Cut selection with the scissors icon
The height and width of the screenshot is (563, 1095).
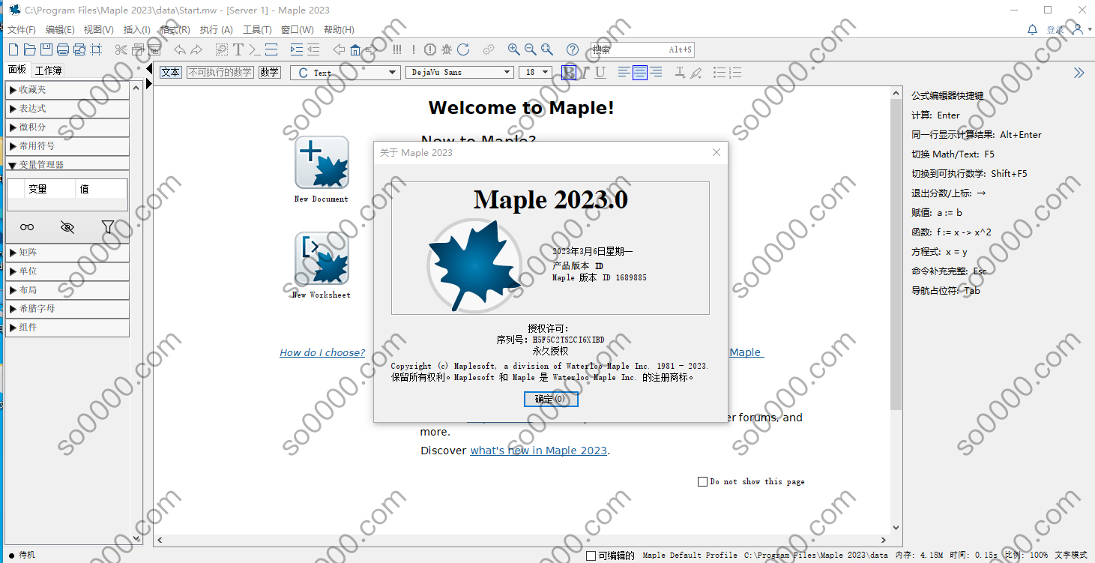[x=121, y=49]
